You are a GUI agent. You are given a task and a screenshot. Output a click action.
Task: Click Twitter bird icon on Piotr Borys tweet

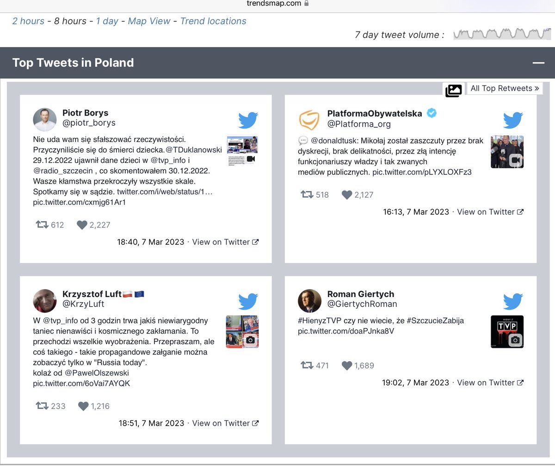coord(248,120)
